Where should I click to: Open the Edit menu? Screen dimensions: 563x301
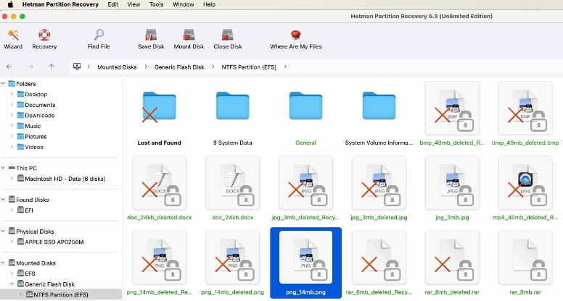tap(112, 4)
